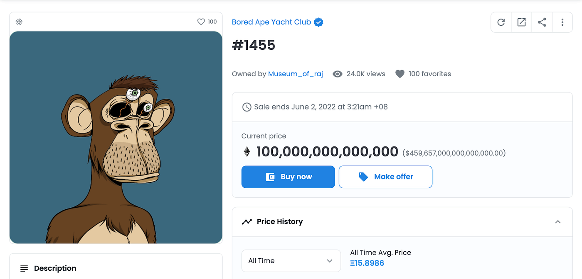
Task: Open the Description panel header
Action: (x=55, y=268)
